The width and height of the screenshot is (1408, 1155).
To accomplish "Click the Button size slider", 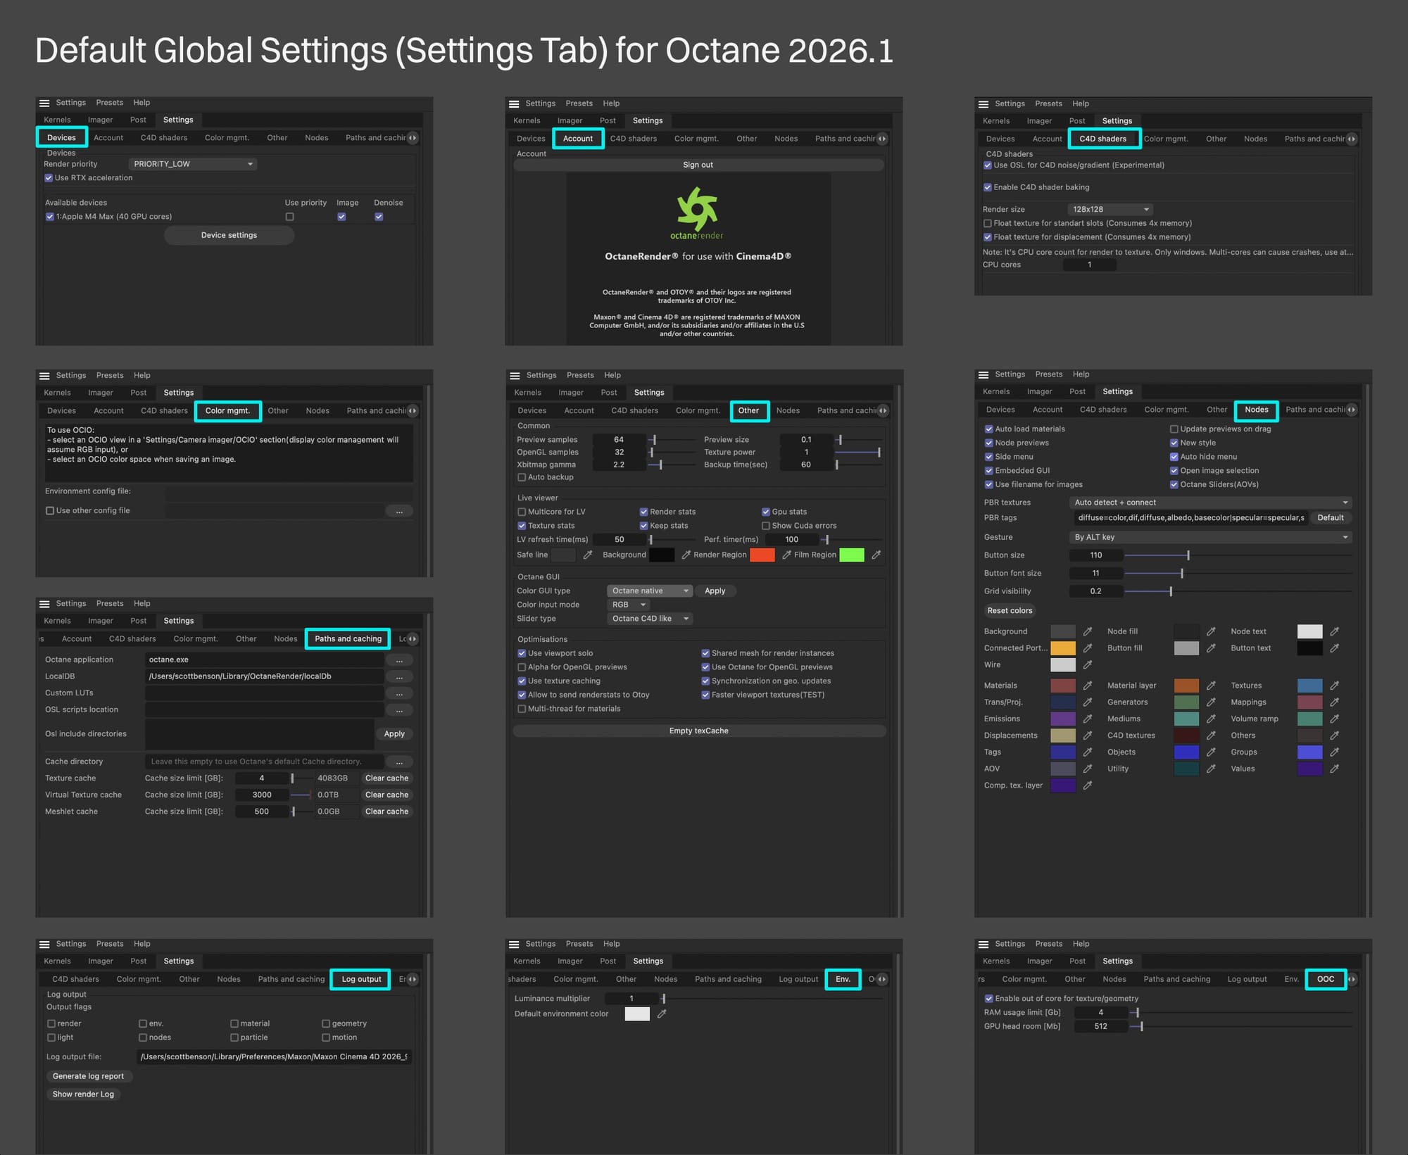I will pyautogui.click(x=1238, y=555).
